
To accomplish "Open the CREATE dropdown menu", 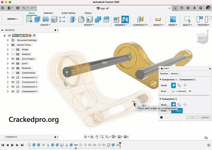I will tap(45, 25).
